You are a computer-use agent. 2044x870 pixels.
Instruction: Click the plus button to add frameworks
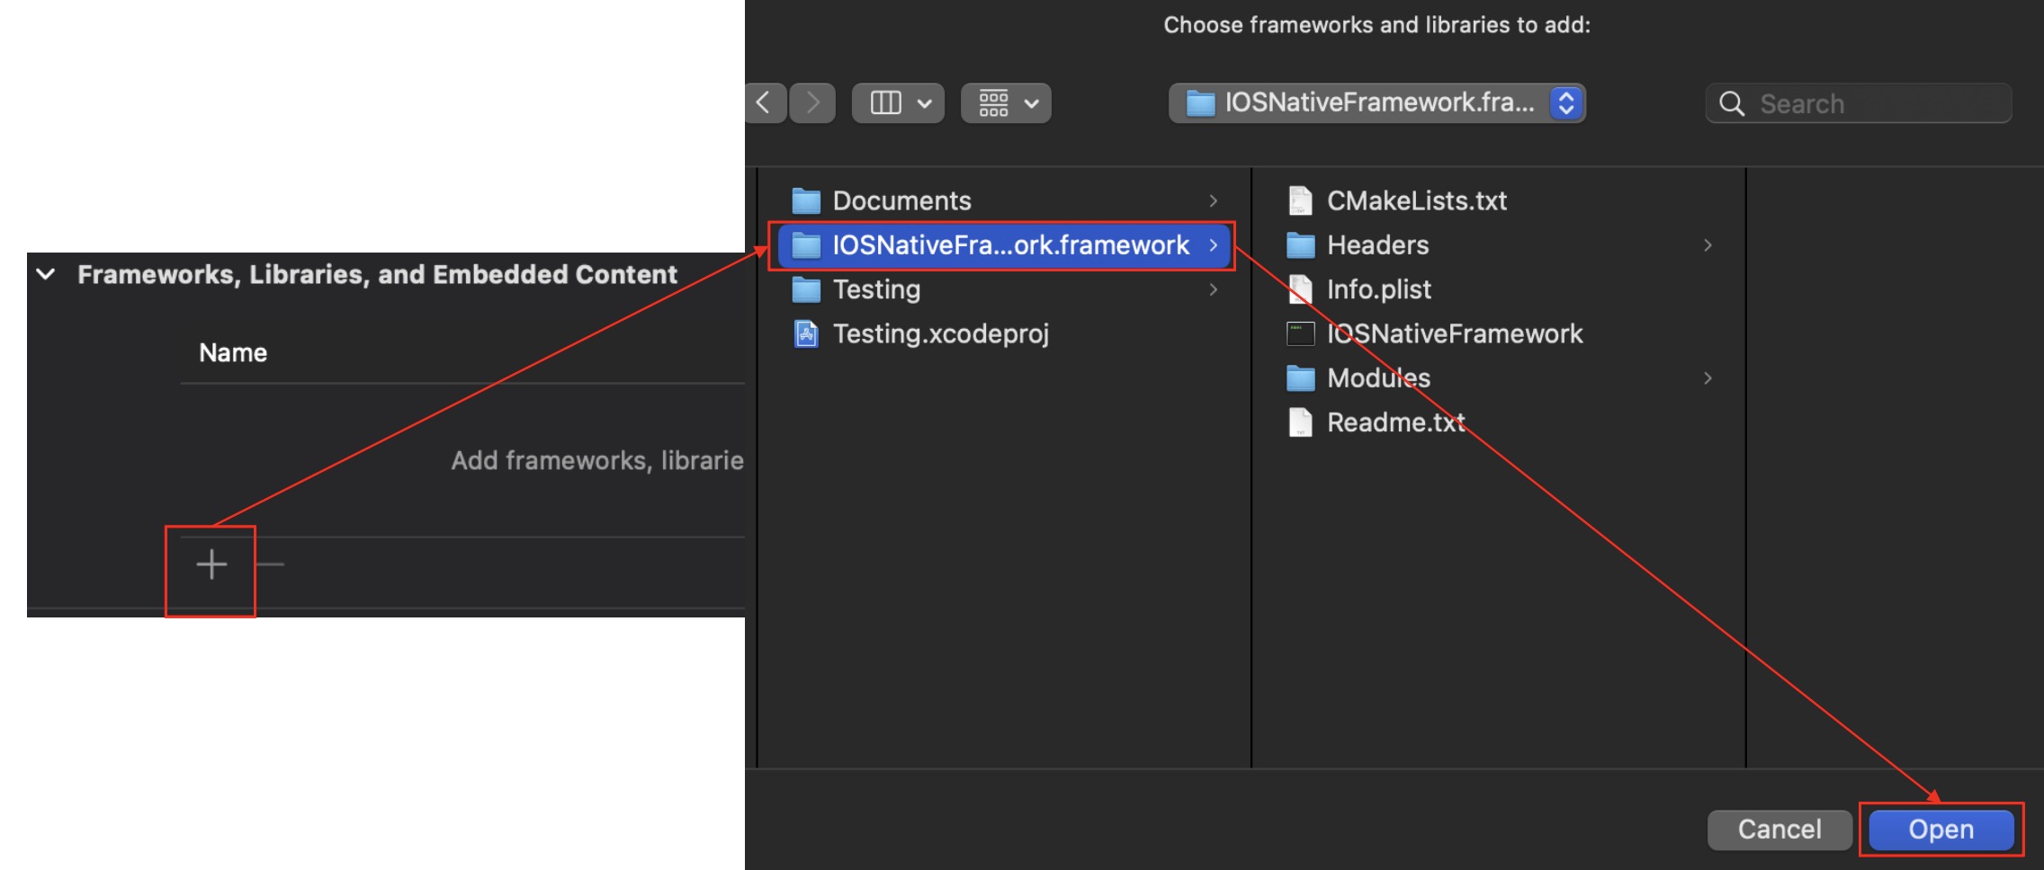[210, 564]
